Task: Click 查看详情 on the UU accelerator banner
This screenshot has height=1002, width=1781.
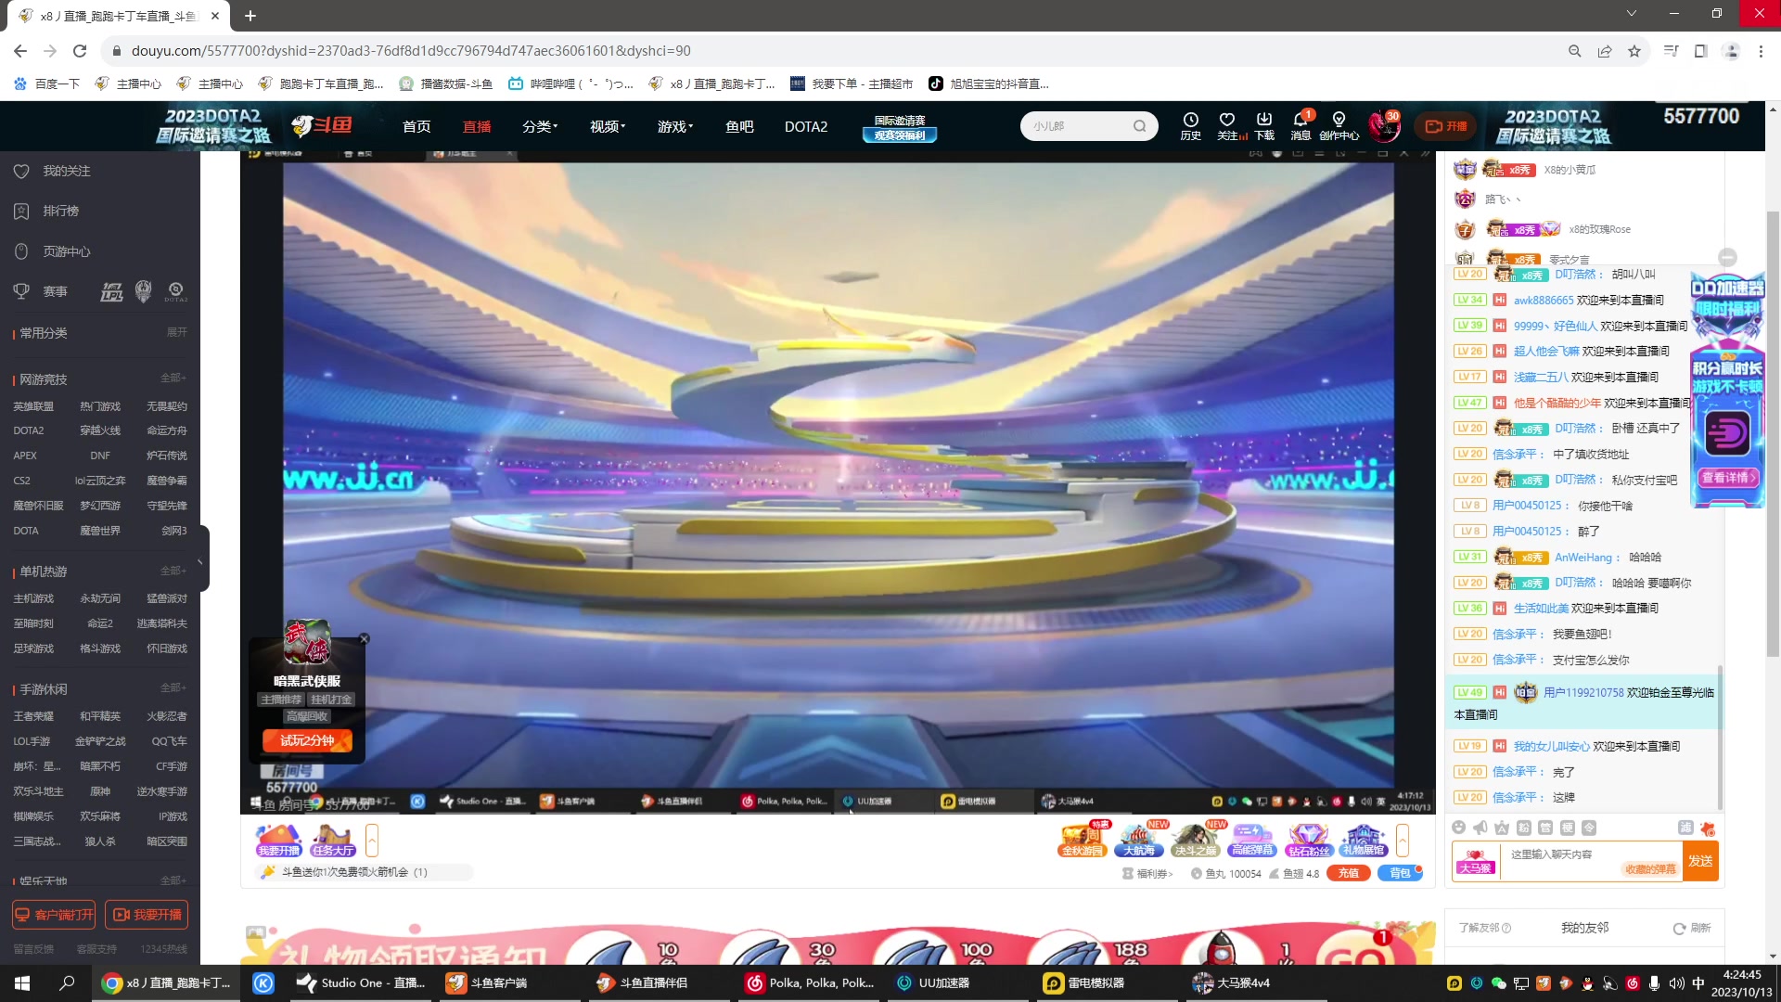Action: (1728, 478)
